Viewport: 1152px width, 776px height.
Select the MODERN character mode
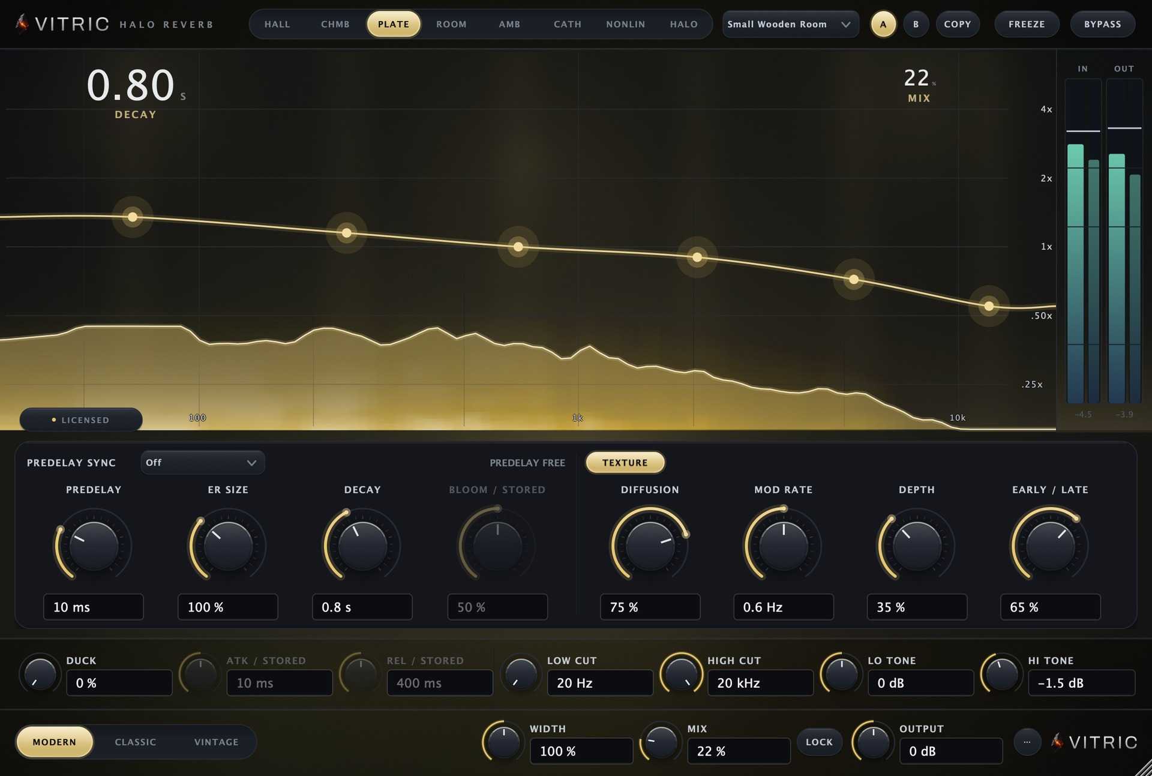(x=55, y=742)
